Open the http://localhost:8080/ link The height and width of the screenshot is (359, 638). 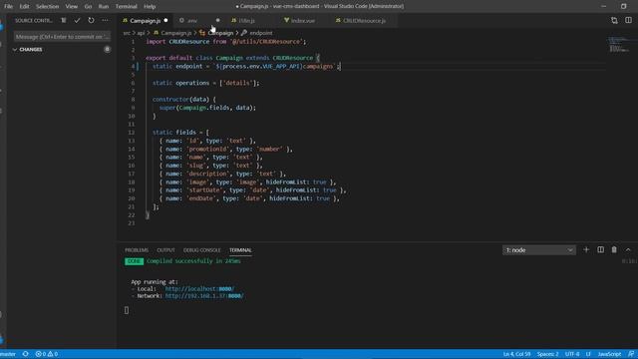199,289
